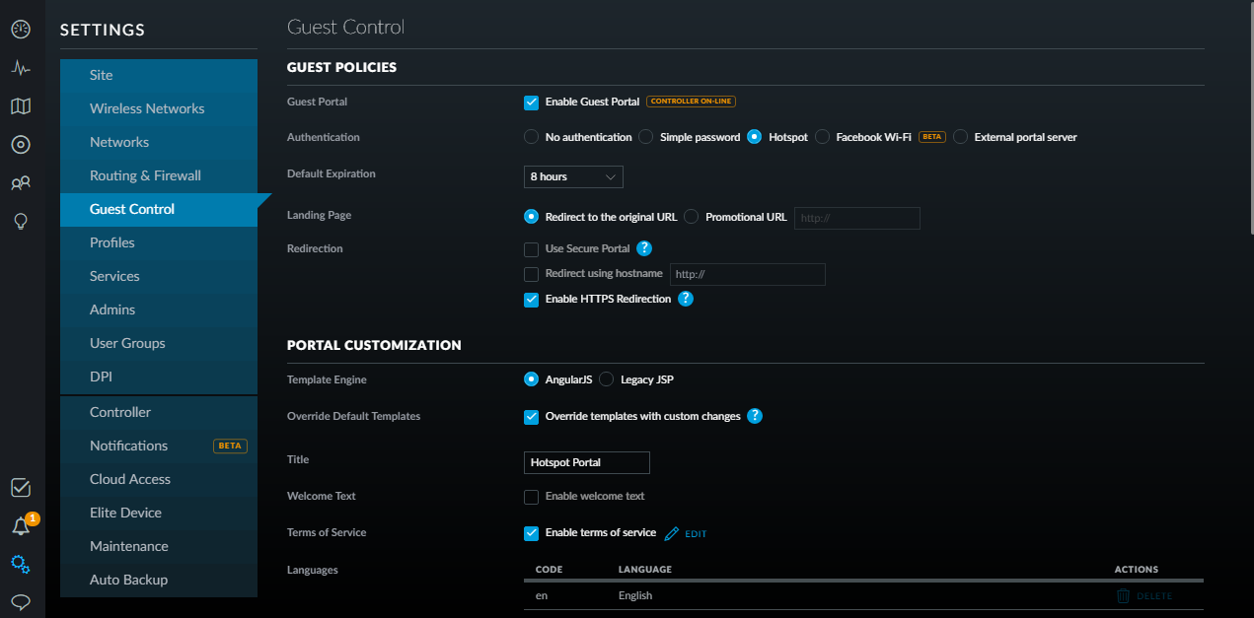This screenshot has height=618, width=1254.
Task: Open the Dashboard icon in left sidebar
Action: [21, 30]
